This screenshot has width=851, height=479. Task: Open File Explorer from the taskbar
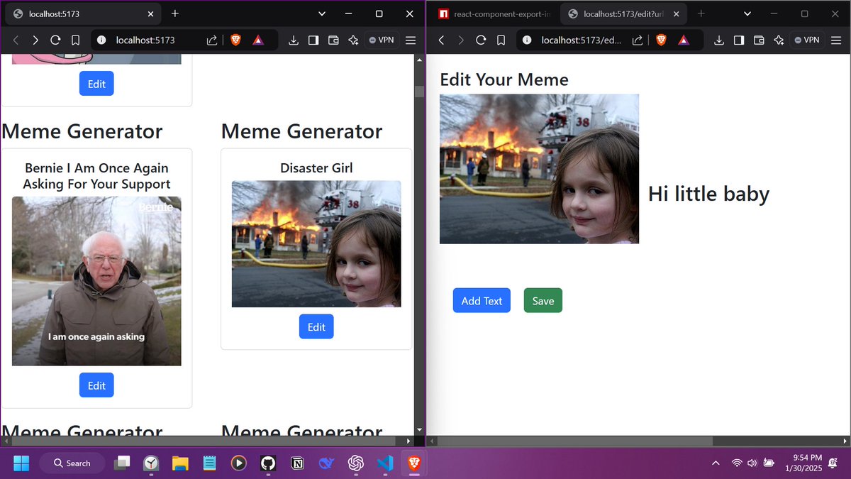click(x=180, y=463)
